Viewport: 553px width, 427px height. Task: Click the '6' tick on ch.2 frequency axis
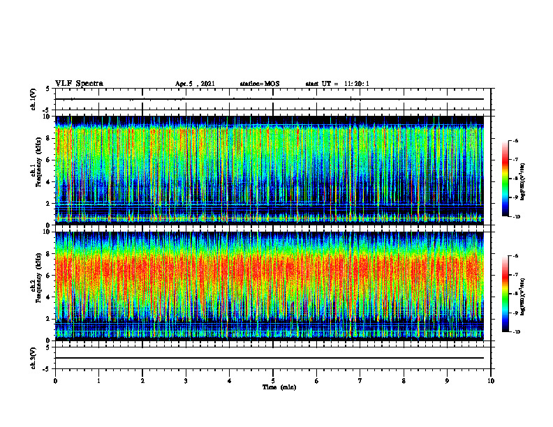point(50,276)
